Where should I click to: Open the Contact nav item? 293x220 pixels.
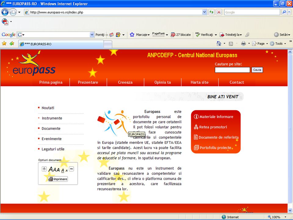click(x=237, y=82)
